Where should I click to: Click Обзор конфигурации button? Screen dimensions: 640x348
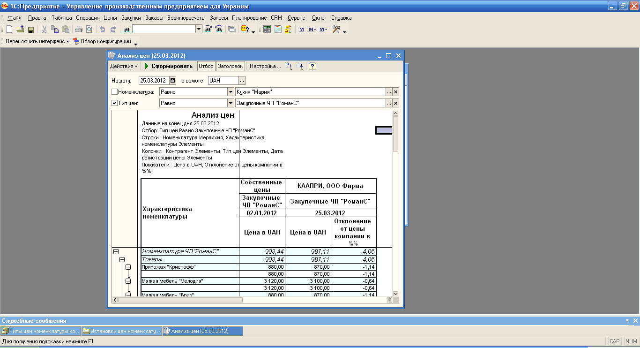click(102, 41)
